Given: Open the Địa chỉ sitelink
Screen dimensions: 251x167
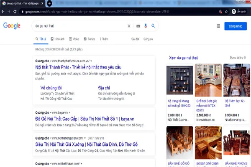Looking at the screenshot, I should coord(104,88).
